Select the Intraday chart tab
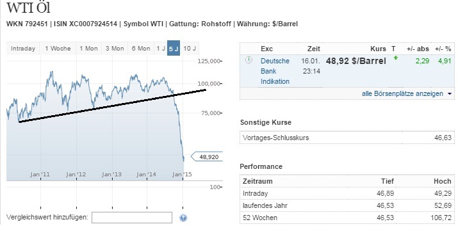 (23, 49)
